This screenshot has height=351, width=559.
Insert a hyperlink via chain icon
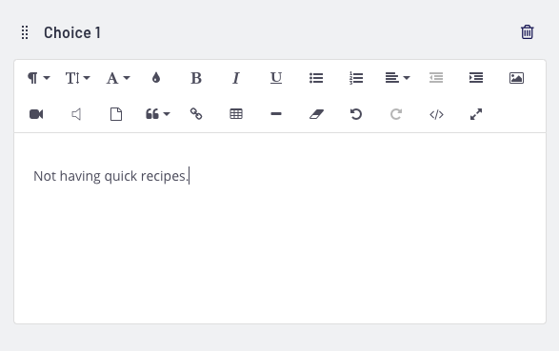[196, 114]
